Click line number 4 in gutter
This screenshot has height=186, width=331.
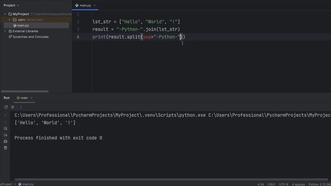78,37
